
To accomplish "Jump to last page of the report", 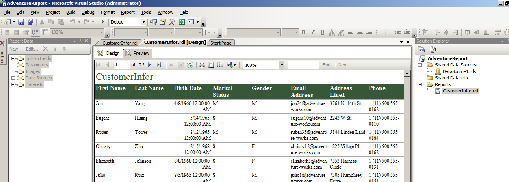I will [159, 65].
